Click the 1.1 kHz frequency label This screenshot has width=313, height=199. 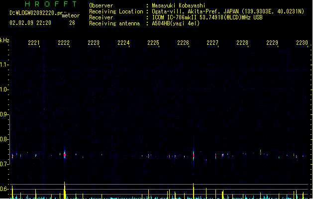[4, 65]
